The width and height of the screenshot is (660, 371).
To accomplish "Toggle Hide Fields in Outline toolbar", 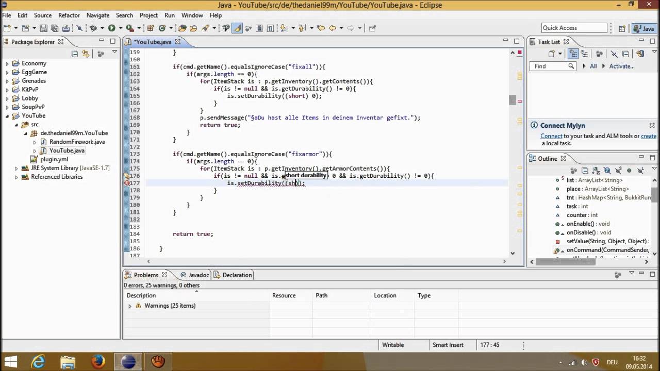I will point(607,171).
